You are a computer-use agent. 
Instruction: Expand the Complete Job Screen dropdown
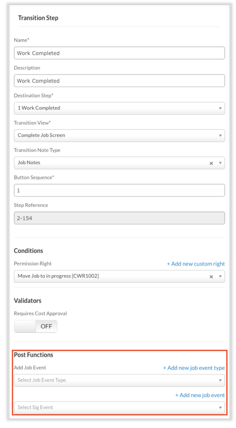tap(119, 136)
